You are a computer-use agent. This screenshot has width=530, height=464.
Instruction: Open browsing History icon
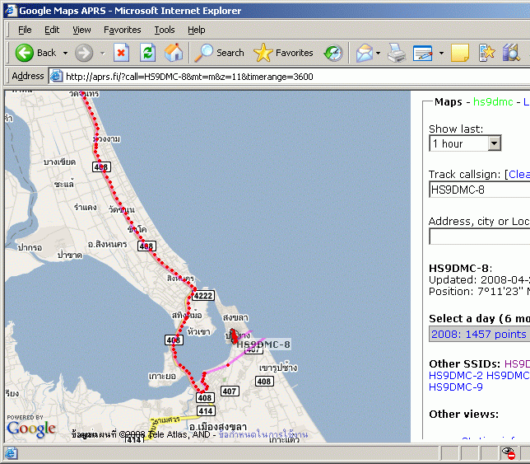[x=333, y=53]
